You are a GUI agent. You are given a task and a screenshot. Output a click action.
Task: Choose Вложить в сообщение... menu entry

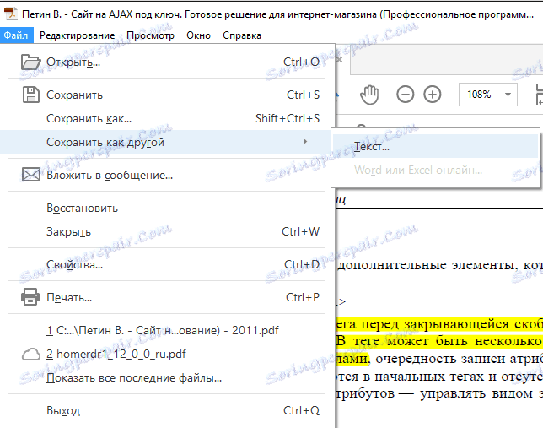coord(168,175)
